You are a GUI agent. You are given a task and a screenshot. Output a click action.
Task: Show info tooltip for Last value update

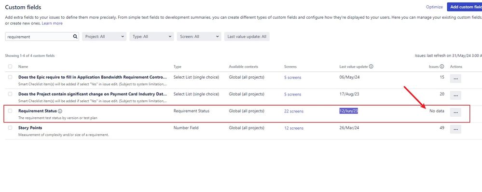tap(371, 67)
